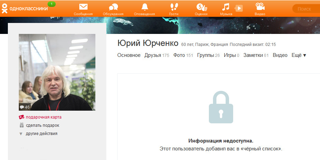
Task: Click the name Юрий Юрченко
Action: [x=148, y=44]
